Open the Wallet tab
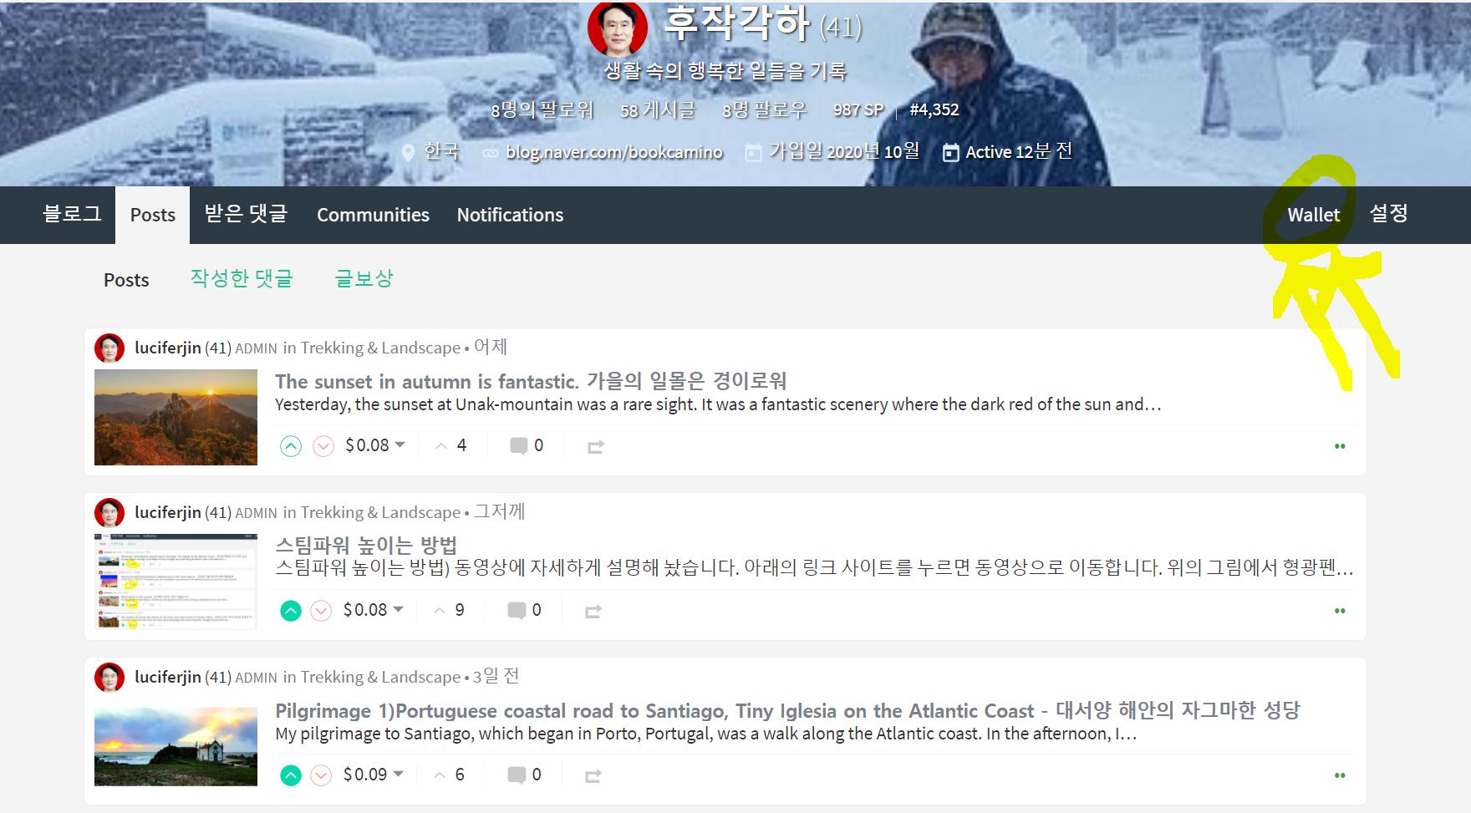The image size is (1471, 813). 1313,215
